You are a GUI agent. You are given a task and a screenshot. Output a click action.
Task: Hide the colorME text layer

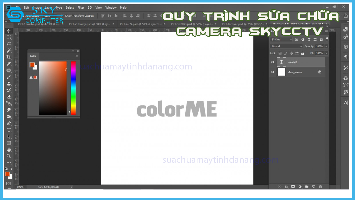273,62
